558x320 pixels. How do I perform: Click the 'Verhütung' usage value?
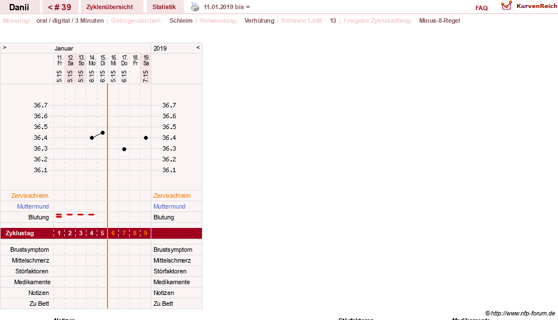(259, 20)
